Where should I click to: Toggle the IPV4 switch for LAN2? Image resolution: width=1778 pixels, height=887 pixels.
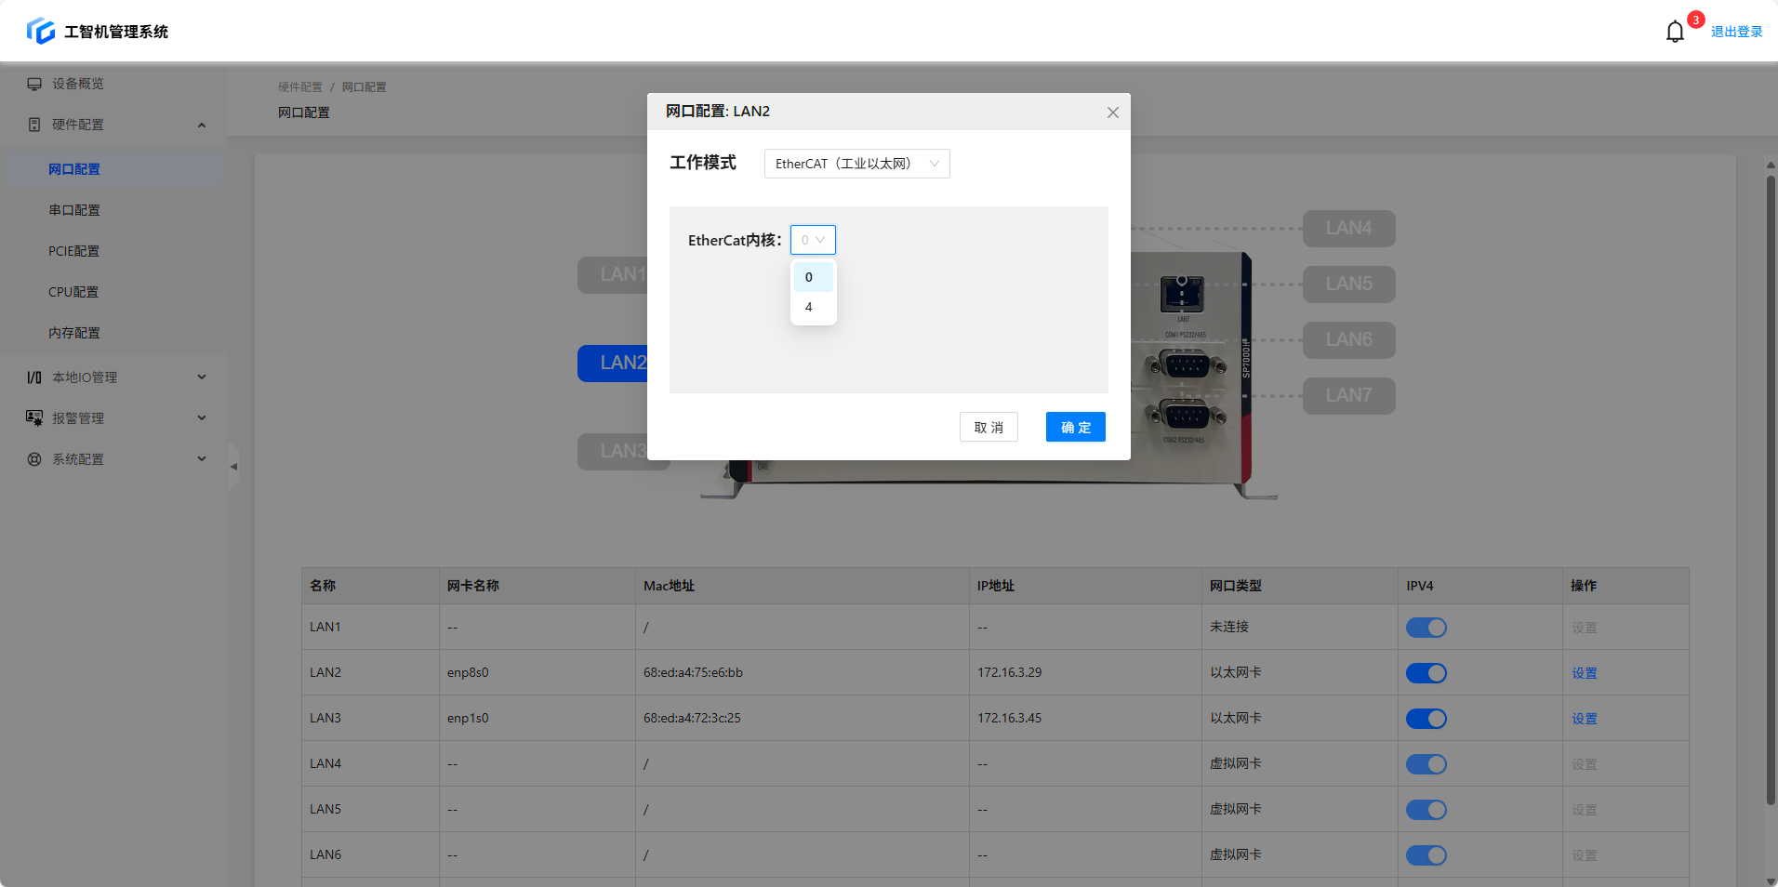pos(1426,673)
